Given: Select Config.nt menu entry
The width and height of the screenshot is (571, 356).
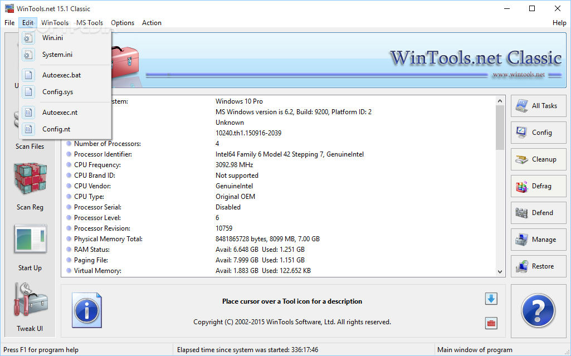Looking at the screenshot, I should click(x=65, y=129).
